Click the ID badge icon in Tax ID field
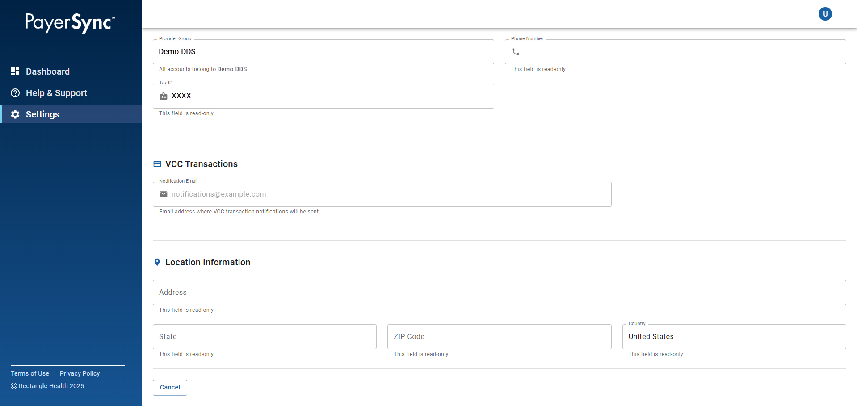 (x=164, y=96)
